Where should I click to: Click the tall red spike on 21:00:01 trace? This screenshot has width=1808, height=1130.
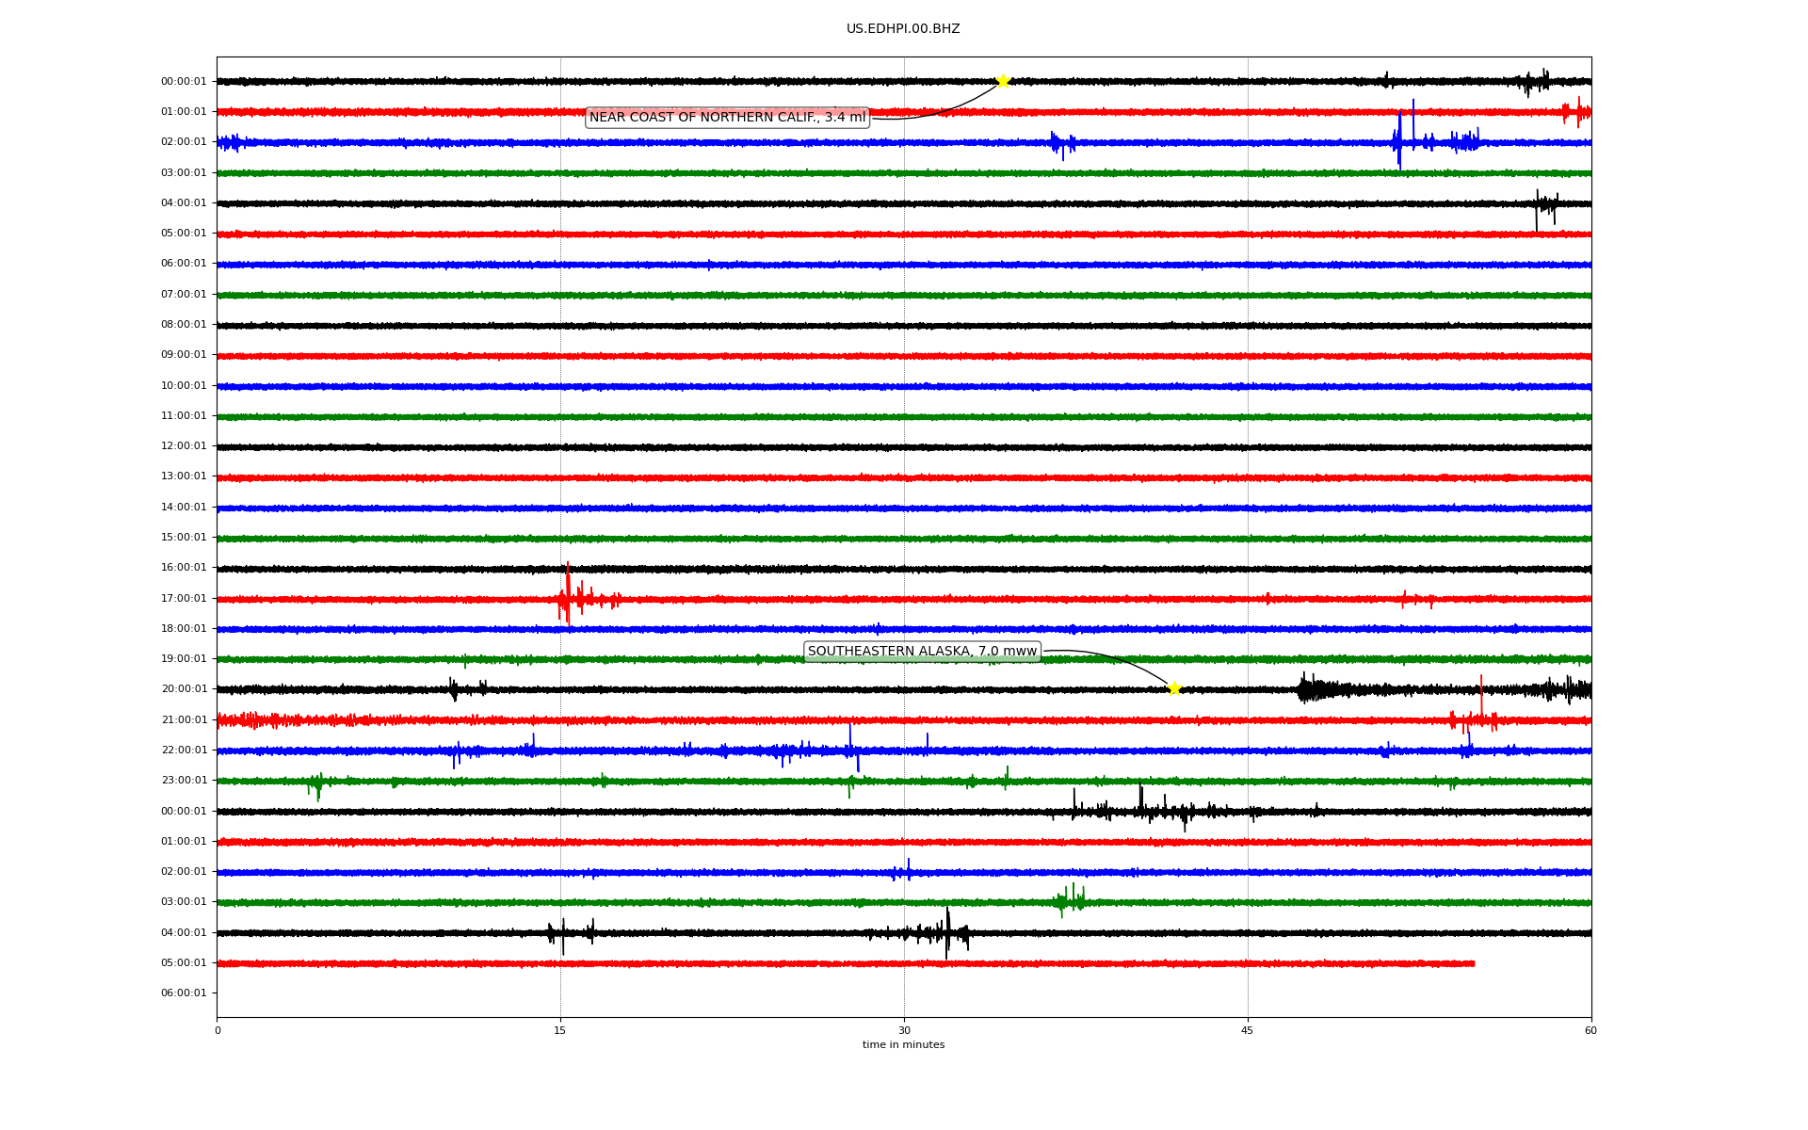tap(1481, 702)
